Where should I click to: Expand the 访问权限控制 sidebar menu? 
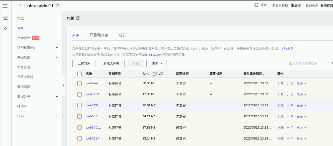pos(57,48)
